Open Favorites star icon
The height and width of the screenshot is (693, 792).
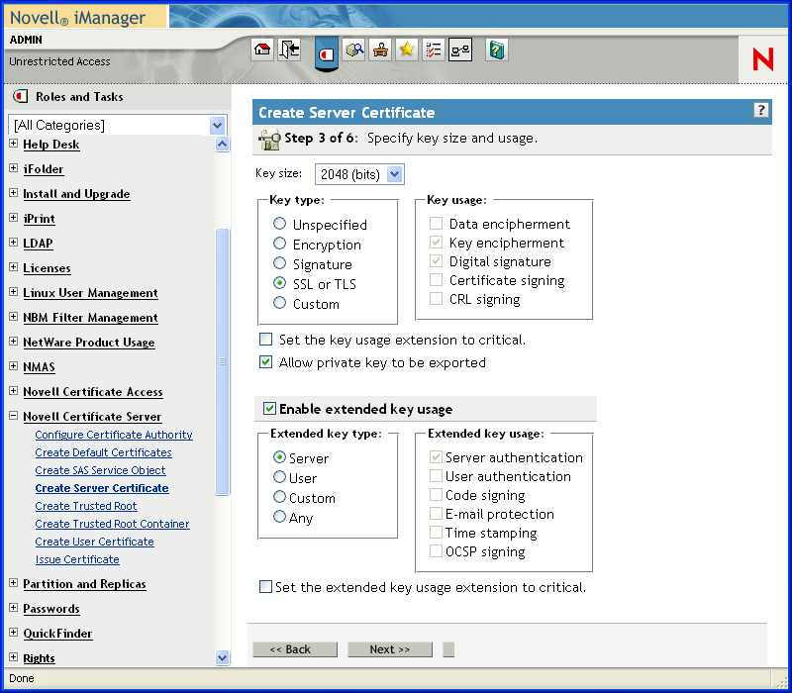point(407,49)
